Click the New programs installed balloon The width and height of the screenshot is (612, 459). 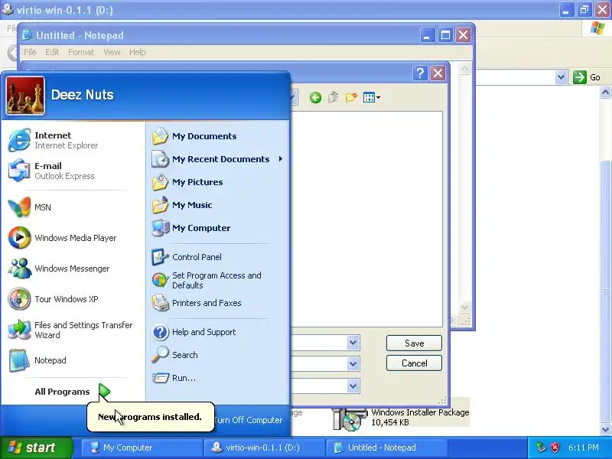point(150,417)
